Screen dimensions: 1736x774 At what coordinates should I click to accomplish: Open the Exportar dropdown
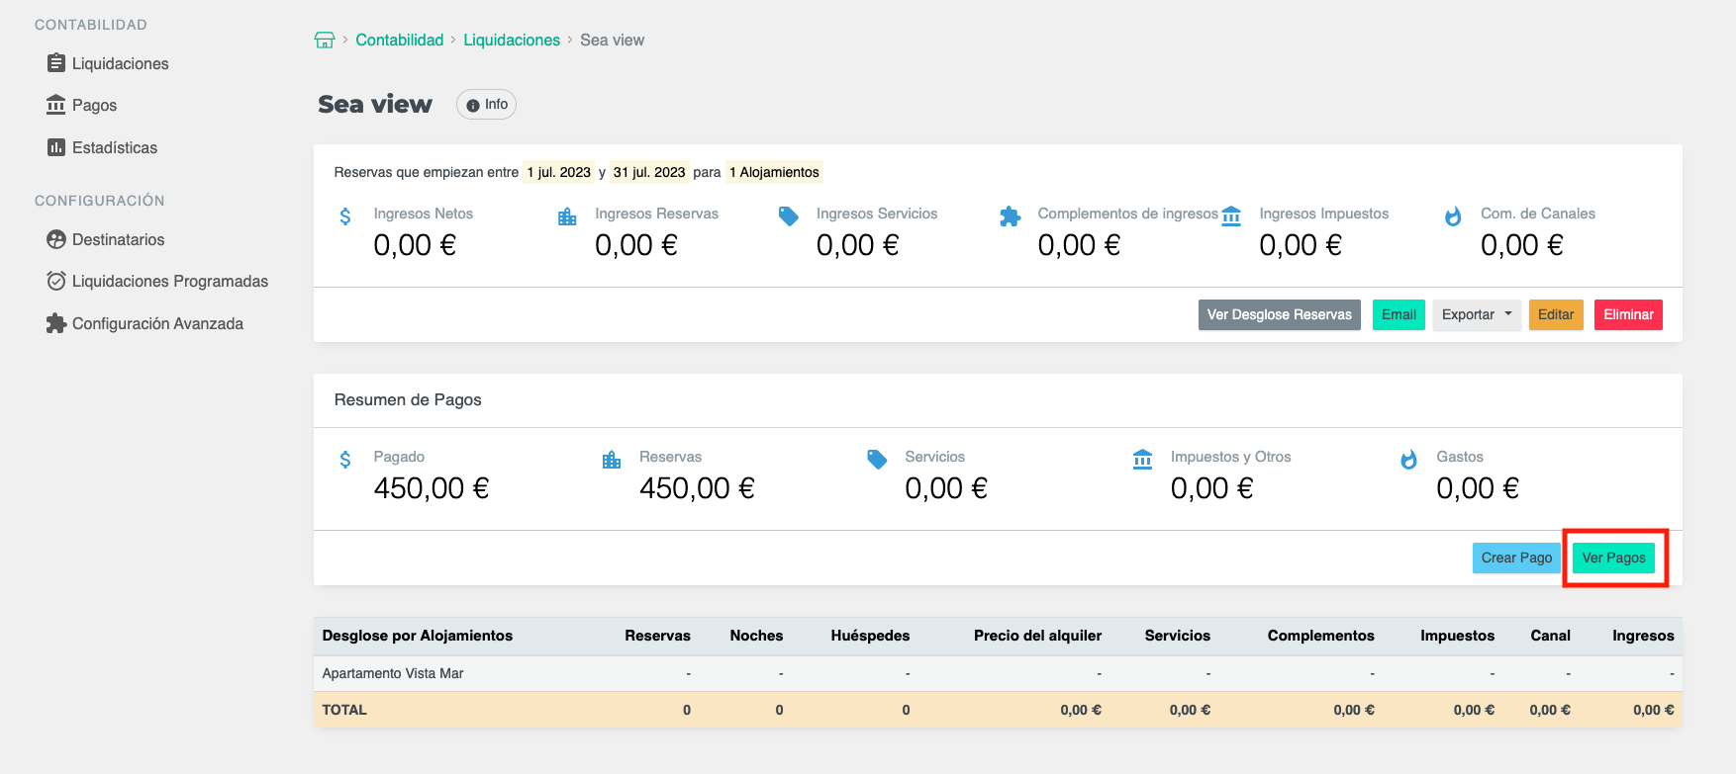click(1476, 314)
